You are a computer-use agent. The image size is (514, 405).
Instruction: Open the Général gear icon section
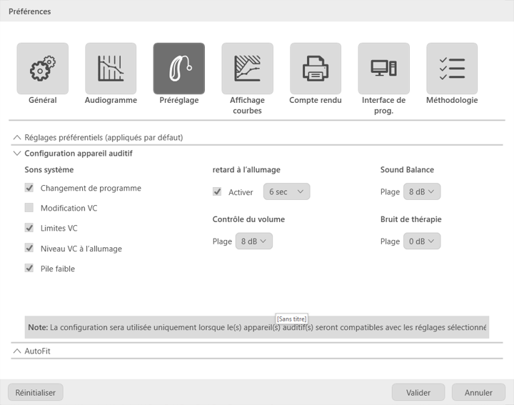pos(43,69)
